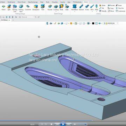Image resolution: width=126 pixels, height=126 pixels.
Task: Select the Patch tool in the ribbon
Action: 3,7
